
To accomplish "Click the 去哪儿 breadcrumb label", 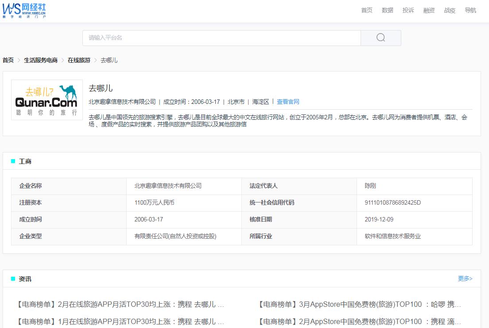I will tap(108, 60).
